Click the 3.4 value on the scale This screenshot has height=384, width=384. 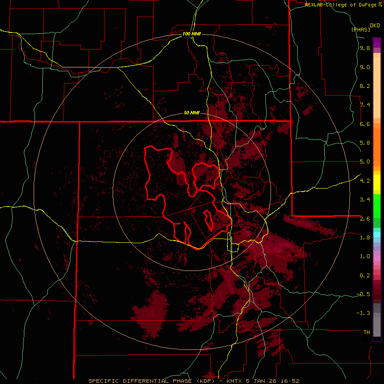(x=365, y=199)
